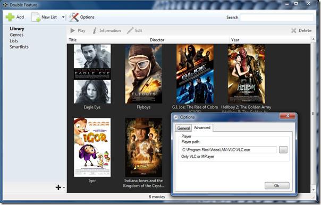The width and height of the screenshot is (321, 205).
Task: Select Lists in the sidebar
Action: (x=14, y=41)
